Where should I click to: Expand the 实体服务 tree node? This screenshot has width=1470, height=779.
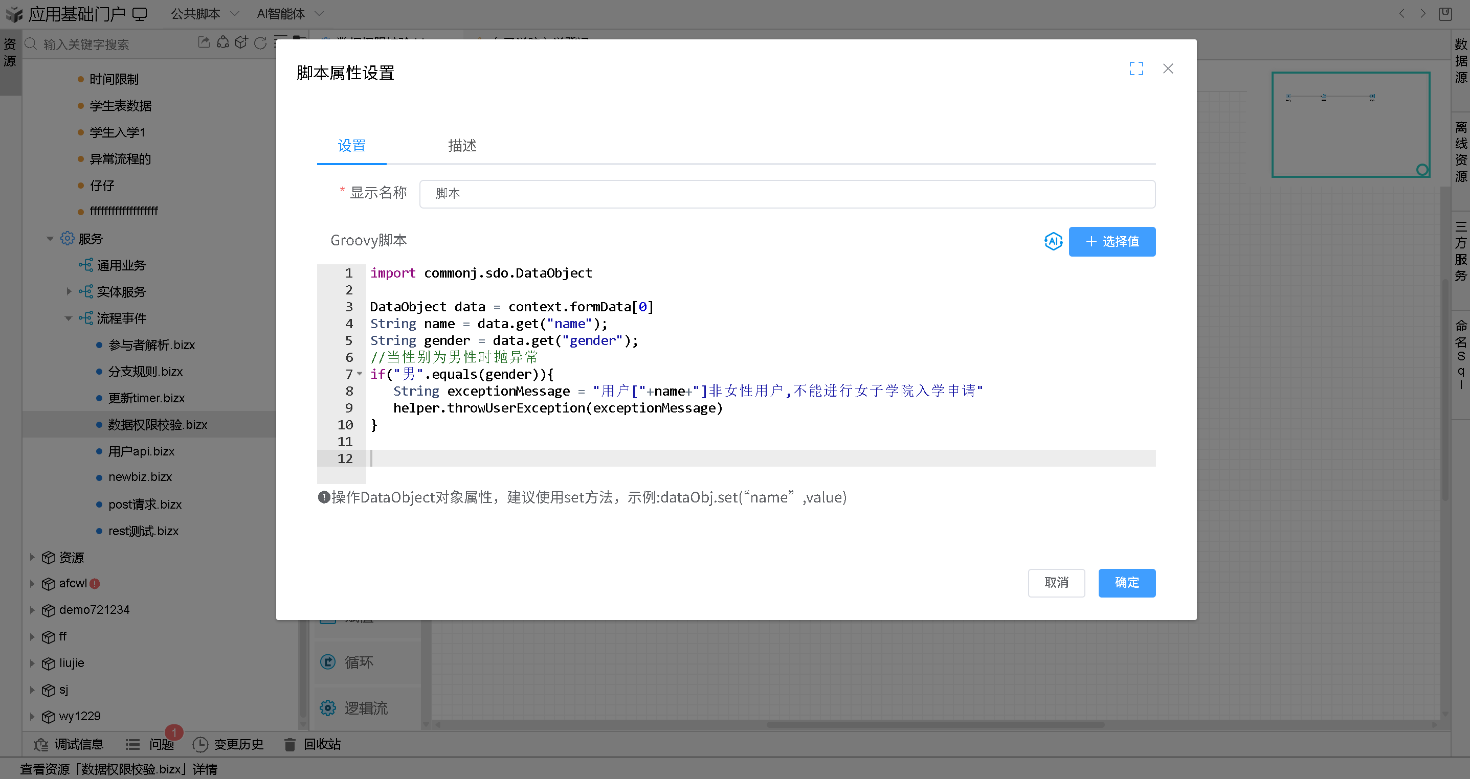69,291
